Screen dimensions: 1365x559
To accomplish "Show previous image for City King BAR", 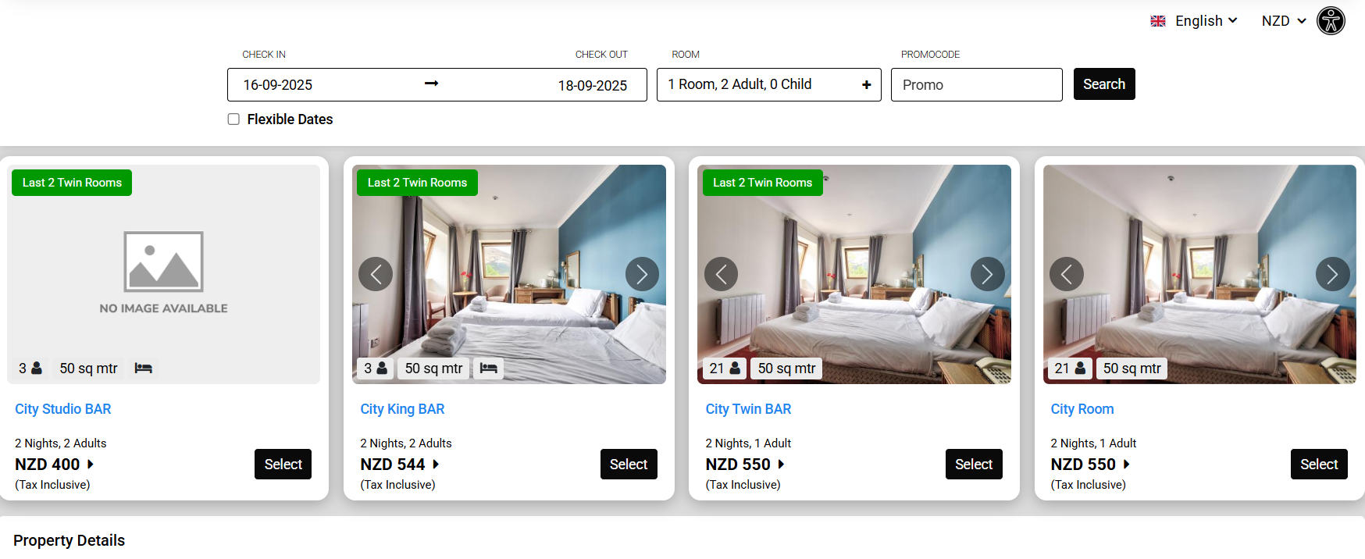I will (x=376, y=274).
